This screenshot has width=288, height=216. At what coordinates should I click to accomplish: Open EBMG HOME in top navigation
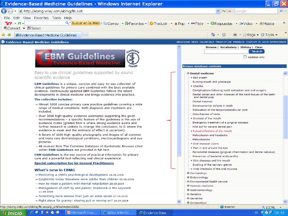pyautogui.click(x=183, y=42)
